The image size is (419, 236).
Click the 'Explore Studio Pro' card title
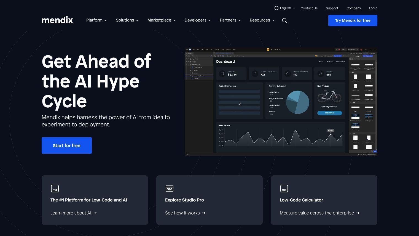click(x=184, y=200)
